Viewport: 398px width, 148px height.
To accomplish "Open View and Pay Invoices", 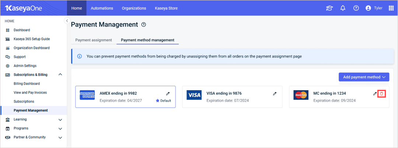I will coord(30,92).
